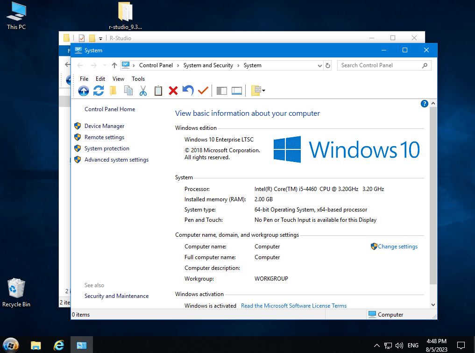The height and width of the screenshot is (353, 475).
Task: Click System and Security in the breadcrumb
Action: click(208, 65)
